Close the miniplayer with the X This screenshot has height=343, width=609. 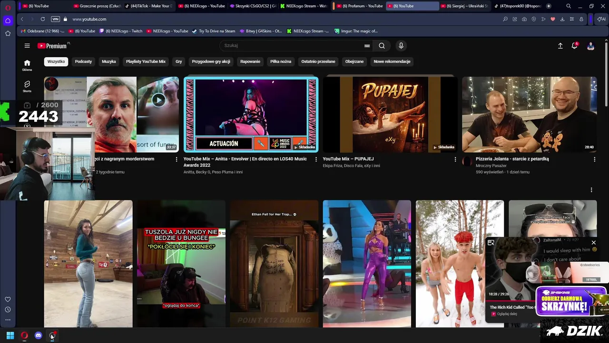point(593,243)
